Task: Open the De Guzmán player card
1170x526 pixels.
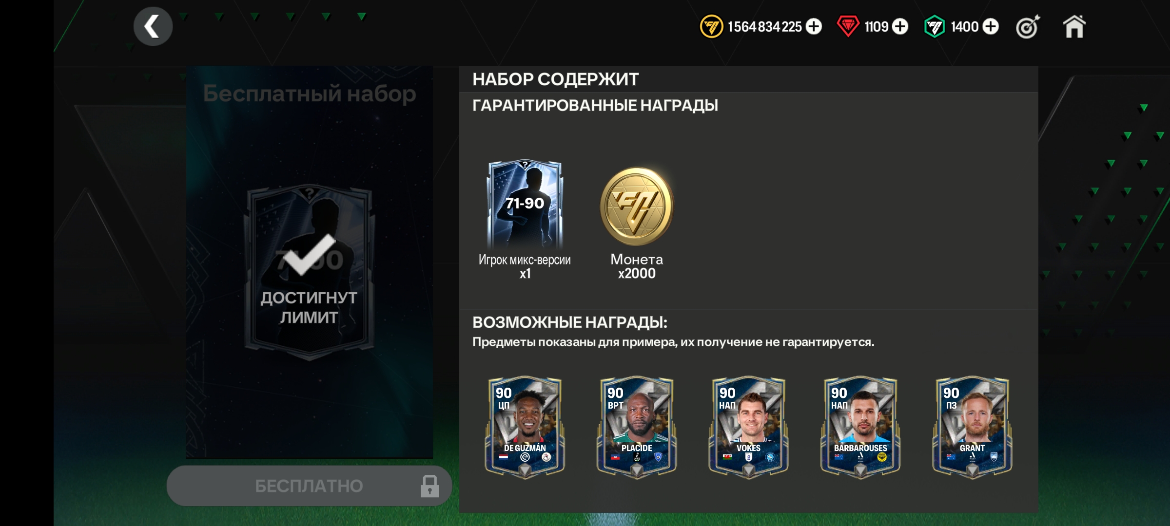Action: point(525,427)
